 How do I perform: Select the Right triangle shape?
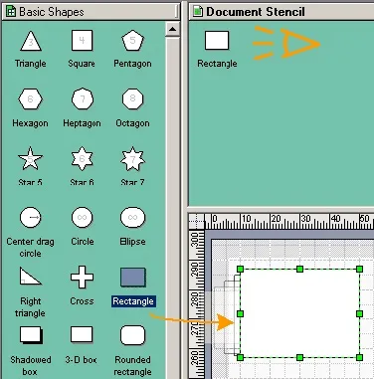[30, 277]
